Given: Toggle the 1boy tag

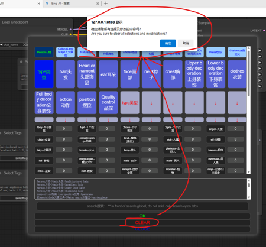Looking at the screenshot, I should 44,129.
